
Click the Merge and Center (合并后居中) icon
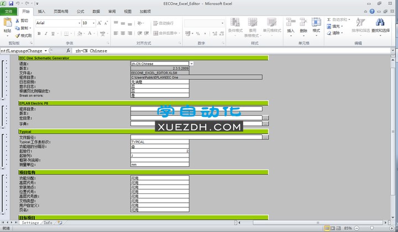coord(155,33)
